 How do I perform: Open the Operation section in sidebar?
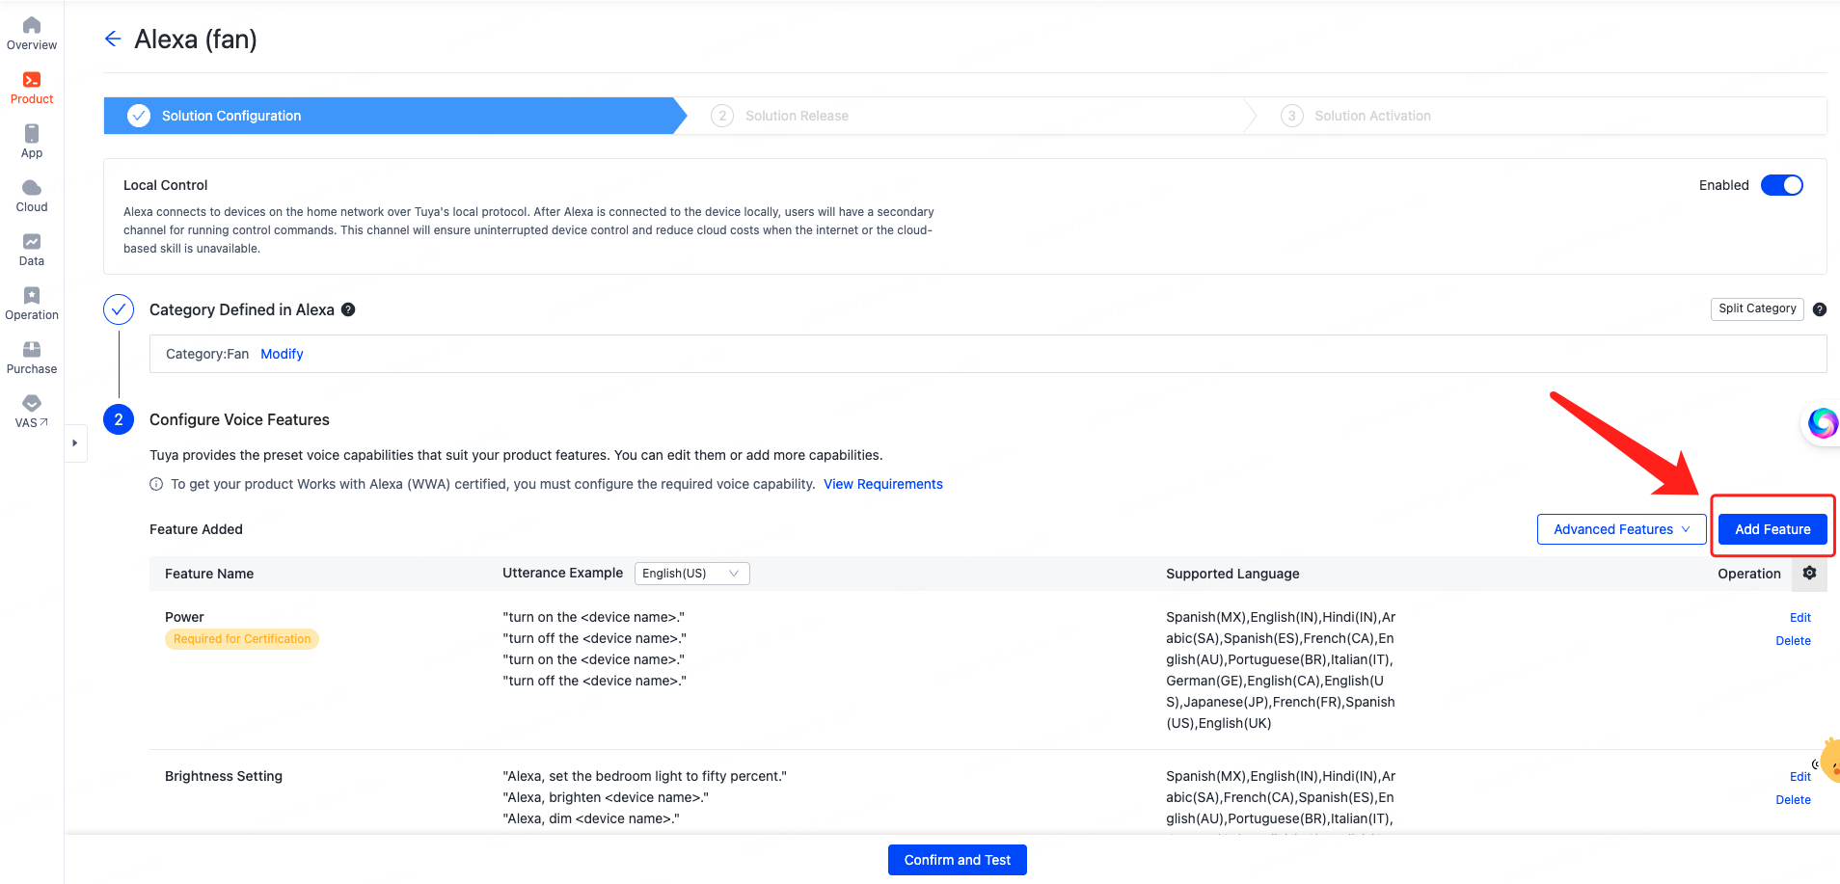tap(32, 304)
